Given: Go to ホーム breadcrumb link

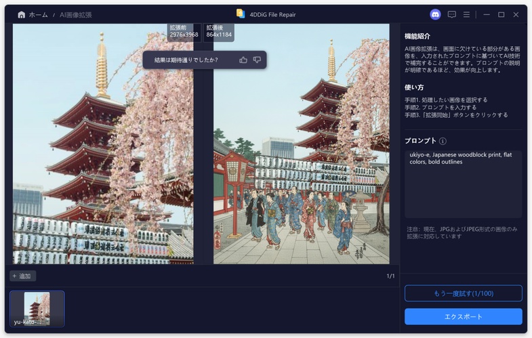Looking at the screenshot, I should (38, 15).
